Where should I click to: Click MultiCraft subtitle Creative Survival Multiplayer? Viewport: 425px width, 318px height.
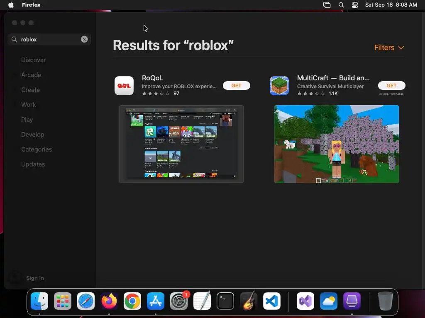pos(330,87)
